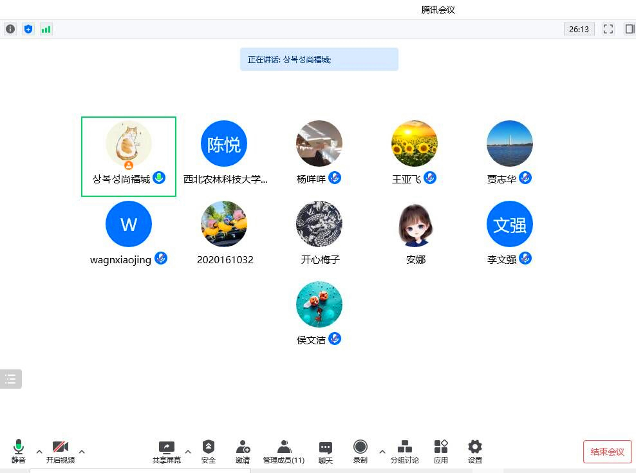Open Manage Members (管理成员) list
636x473 pixels.
[284, 451]
